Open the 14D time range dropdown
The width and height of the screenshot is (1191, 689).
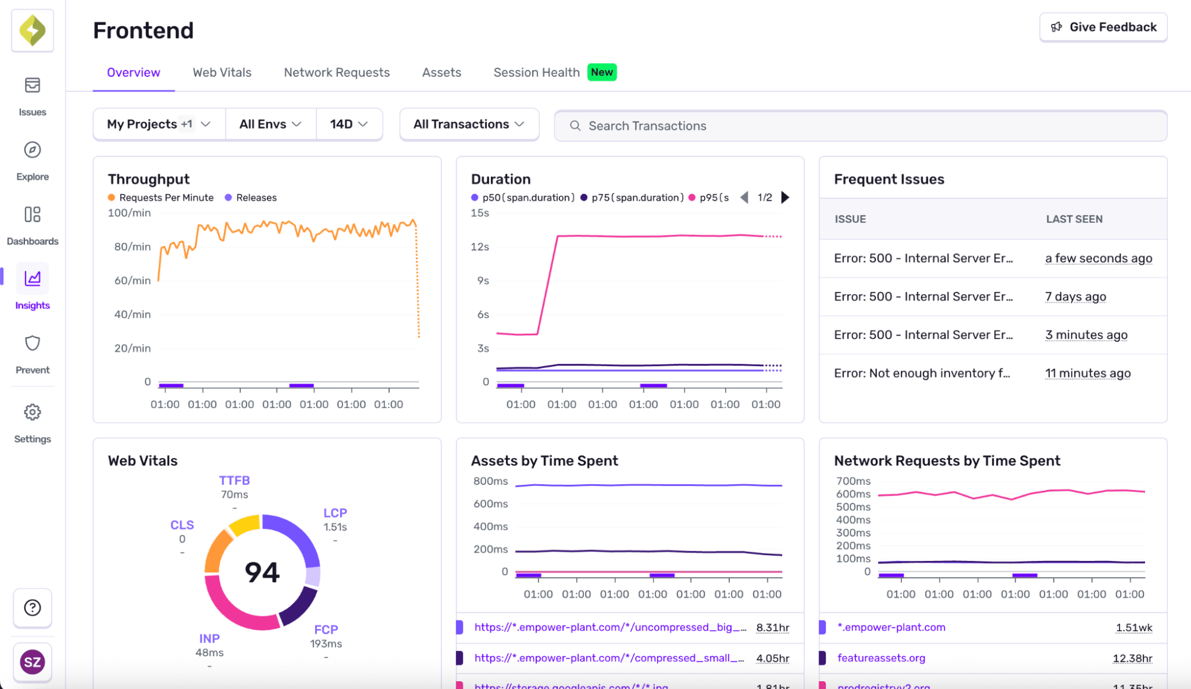point(349,124)
